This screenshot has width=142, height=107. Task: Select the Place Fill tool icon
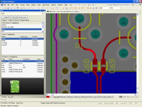coord(88,8)
